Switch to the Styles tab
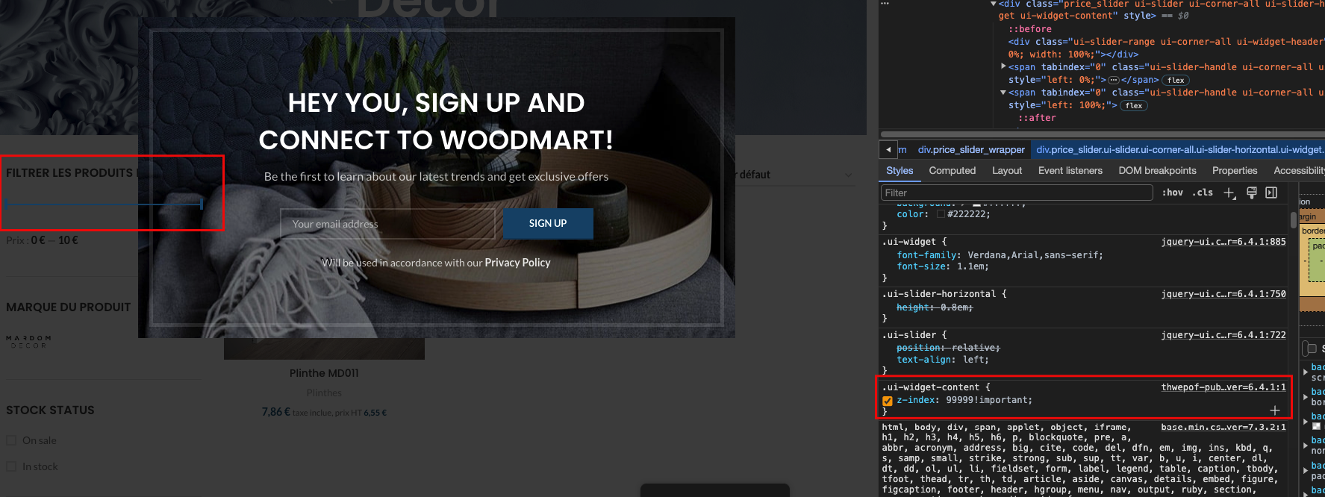This screenshot has height=497, width=1325. point(900,171)
